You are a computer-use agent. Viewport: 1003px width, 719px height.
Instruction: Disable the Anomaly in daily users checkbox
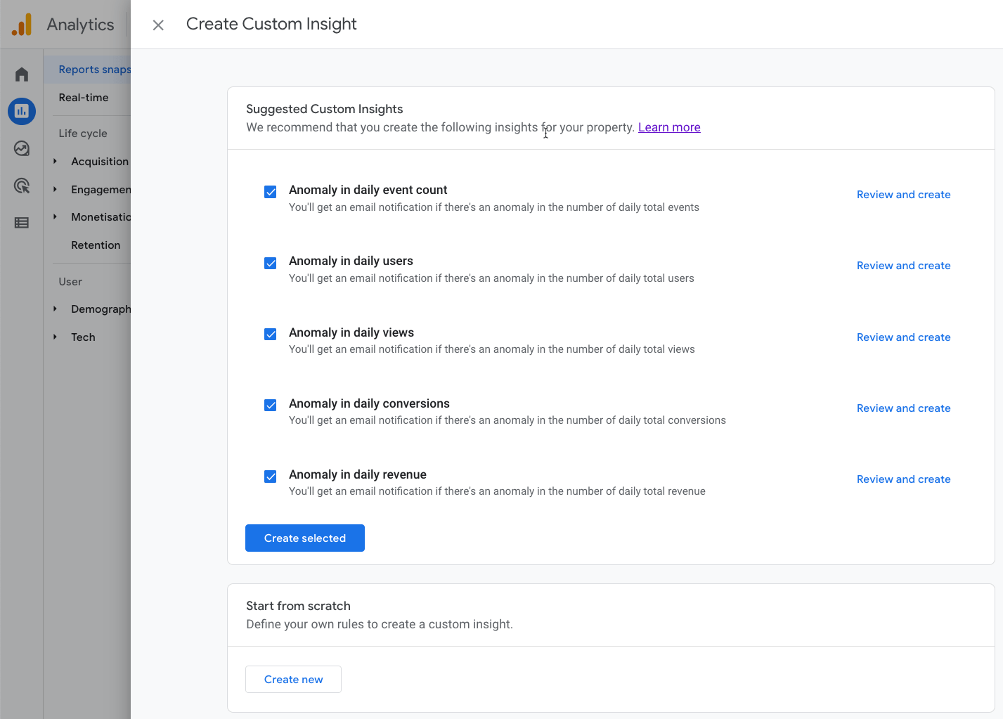point(271,263)
